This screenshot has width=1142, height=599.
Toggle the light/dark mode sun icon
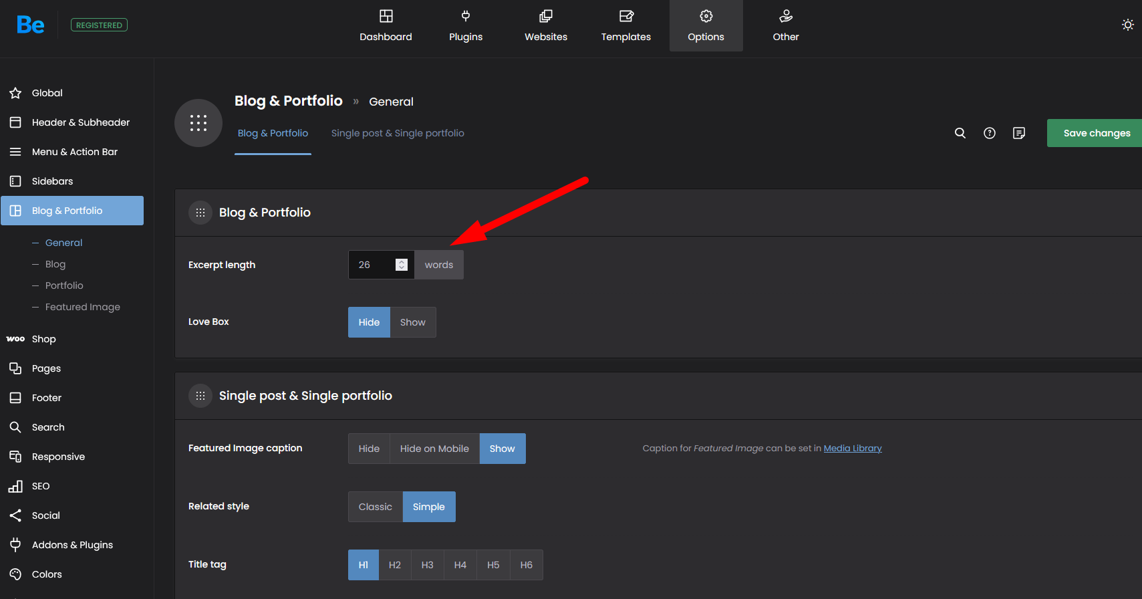1127,25
